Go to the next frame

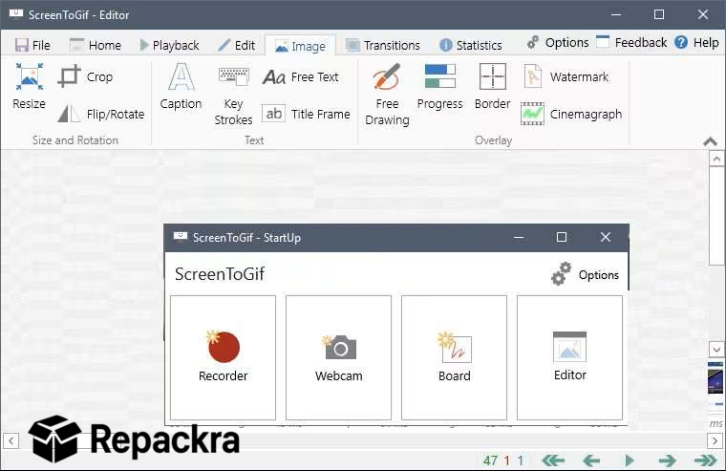(667, 460)
